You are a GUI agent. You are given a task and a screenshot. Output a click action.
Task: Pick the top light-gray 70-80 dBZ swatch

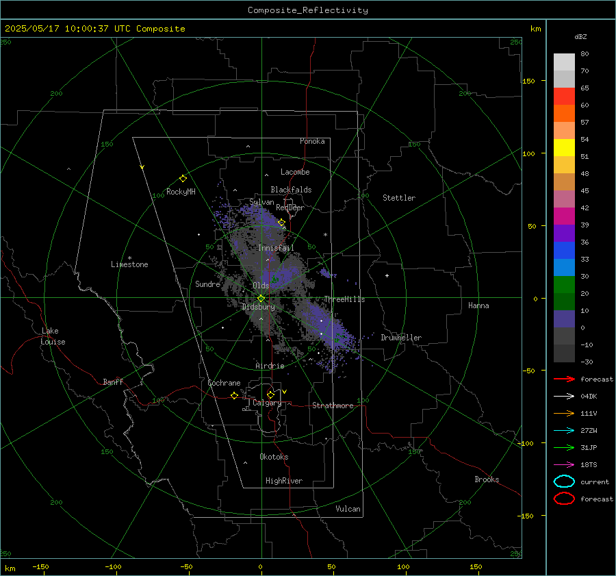coord(564,62)
